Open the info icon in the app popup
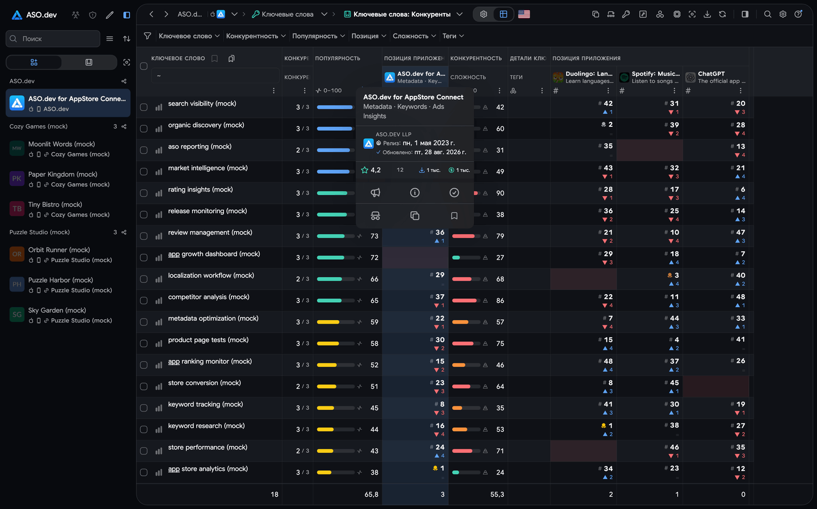 pos(415,193)
